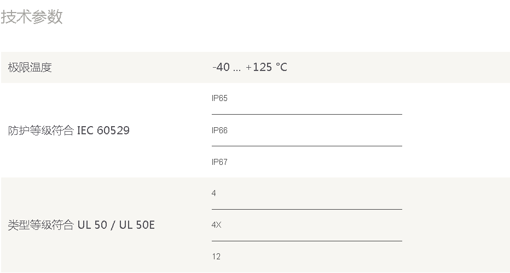The image size is (510, 273).
Task: Click the IP66 protection rating
Action: coord(219,130)
